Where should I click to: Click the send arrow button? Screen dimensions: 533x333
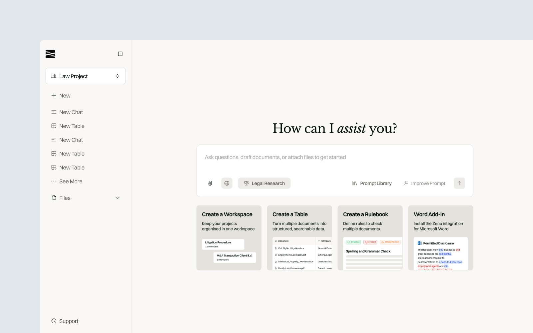tap(459, 183)
